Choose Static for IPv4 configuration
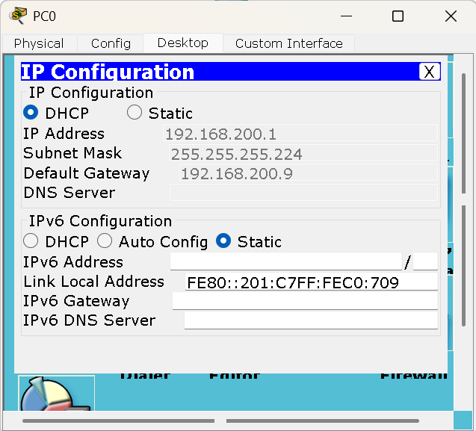This screenshot has width=476, height=431. (x=135, y=113)
